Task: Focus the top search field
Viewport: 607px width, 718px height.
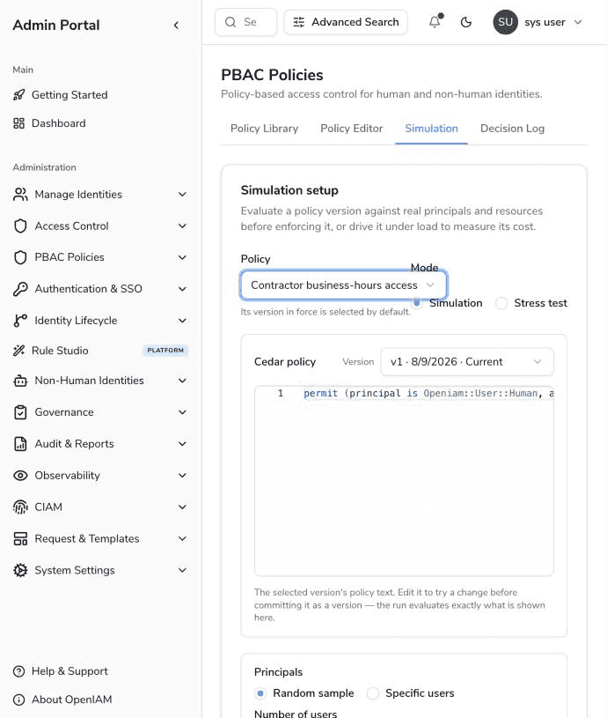Action: (246, 22)
